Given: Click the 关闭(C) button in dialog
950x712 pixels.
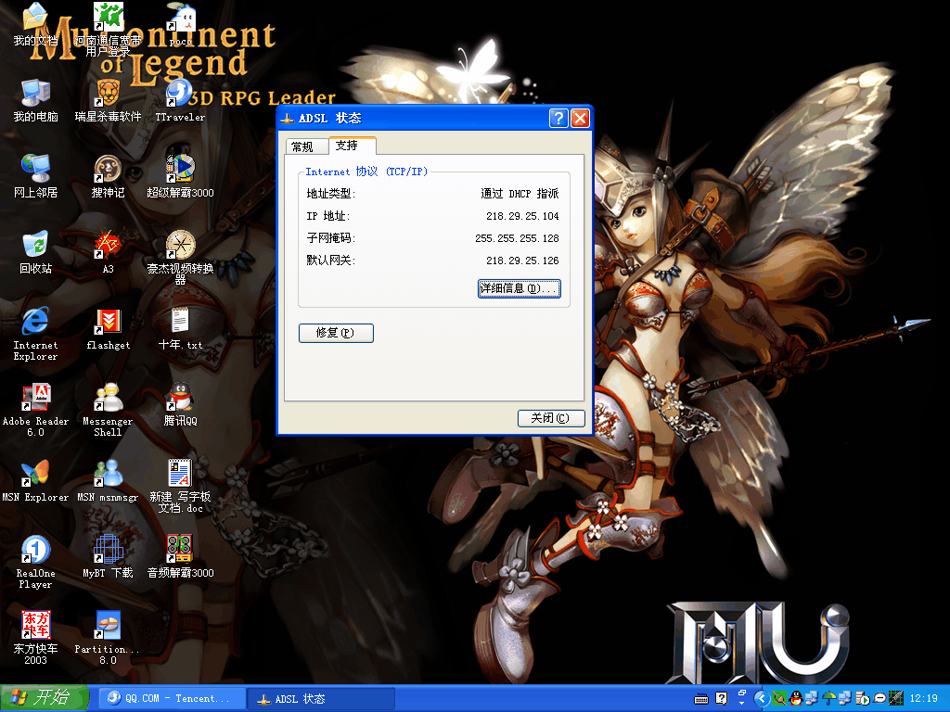Looking at the screenshot, I should (x=551, y=418).
